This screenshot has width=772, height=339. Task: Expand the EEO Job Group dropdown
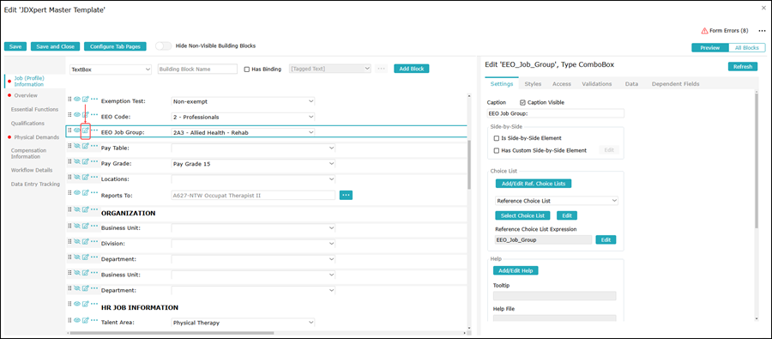click(x=311, y=132)
